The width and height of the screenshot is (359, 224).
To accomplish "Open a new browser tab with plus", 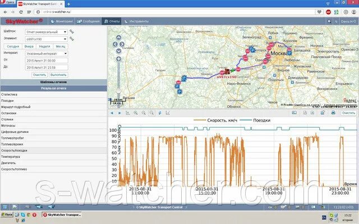I will [68, 4].
